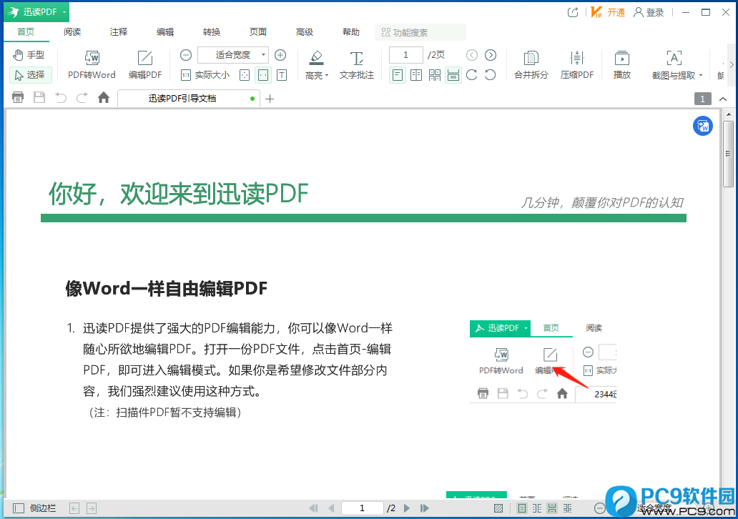
Task: Switch to the 首页 tab
Action: [26, 32]
